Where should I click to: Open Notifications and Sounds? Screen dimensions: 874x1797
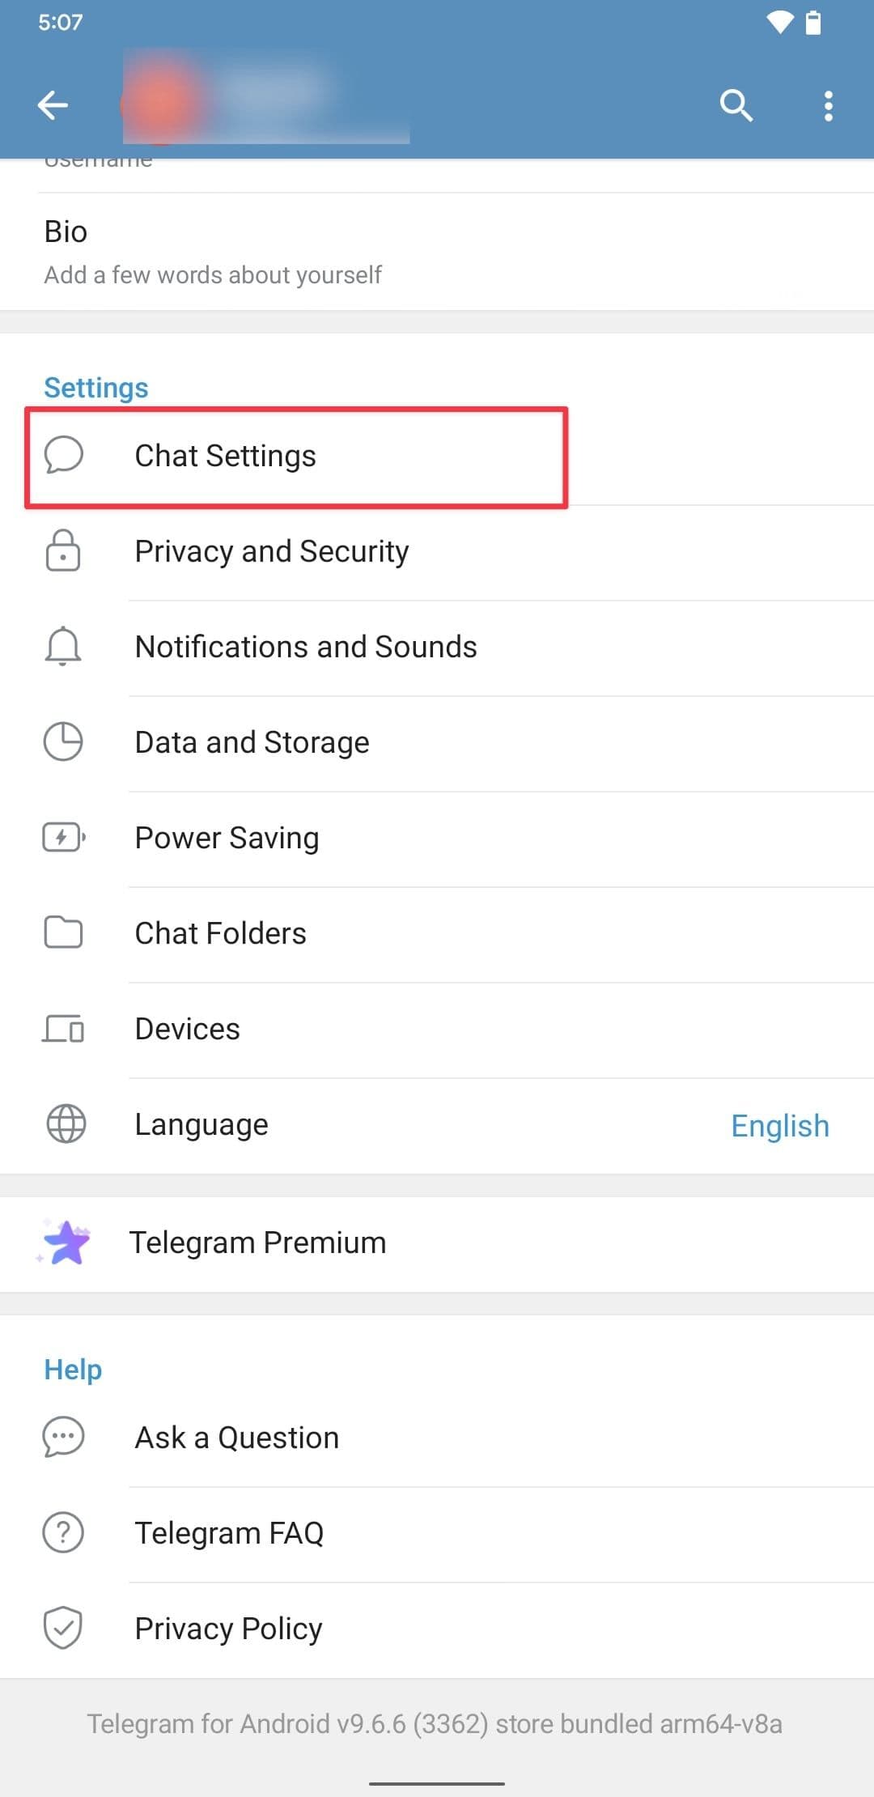pos(306,648)
